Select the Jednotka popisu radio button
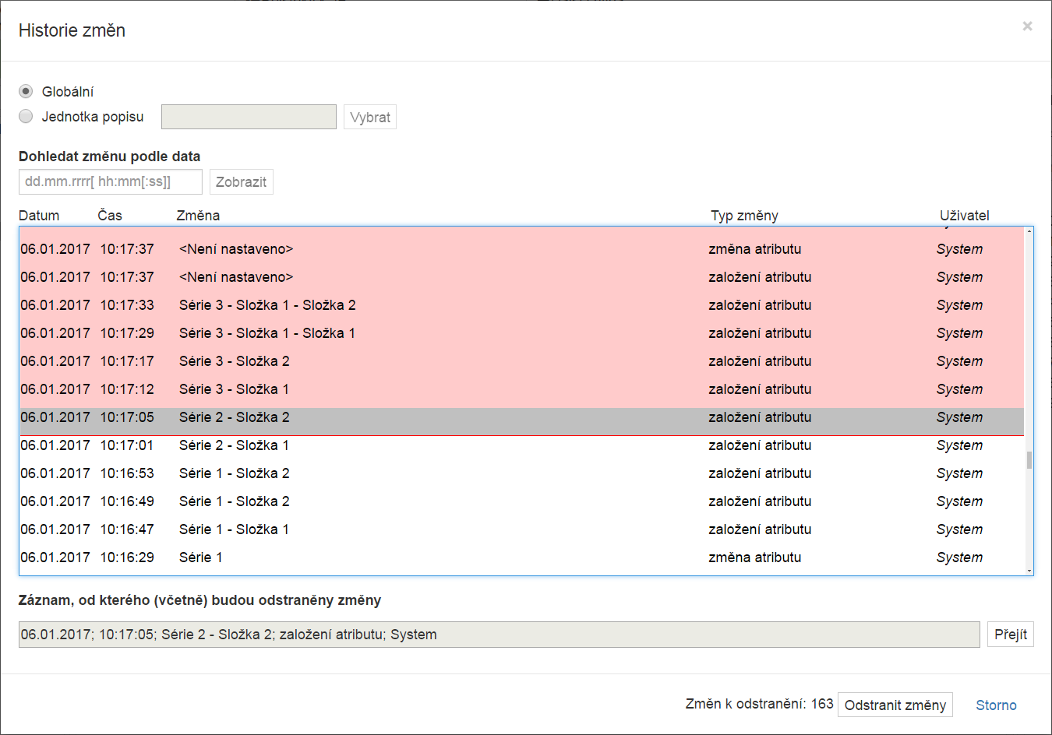The image size is (1052, 735). (26, 117)
